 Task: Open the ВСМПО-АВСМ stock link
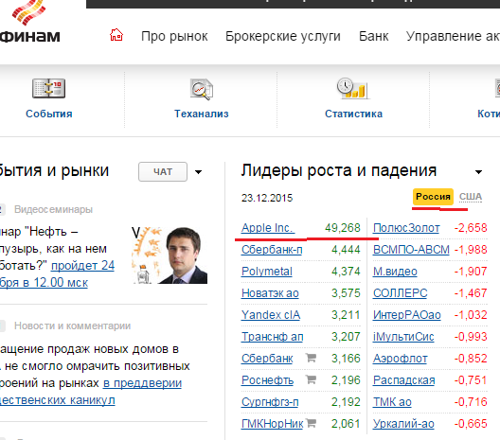(x=411, y=250)
